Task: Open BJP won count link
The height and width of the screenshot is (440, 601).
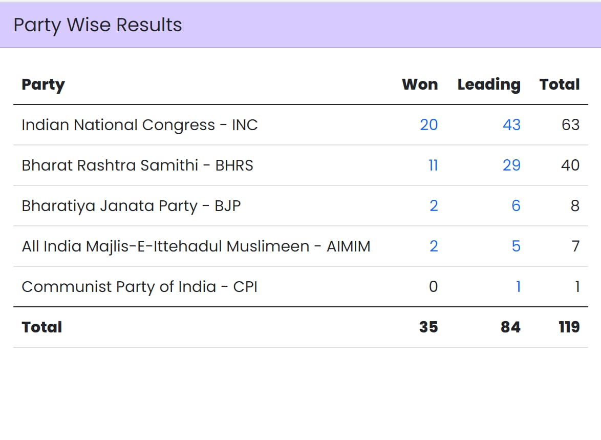Action: (x=434, y=205)
